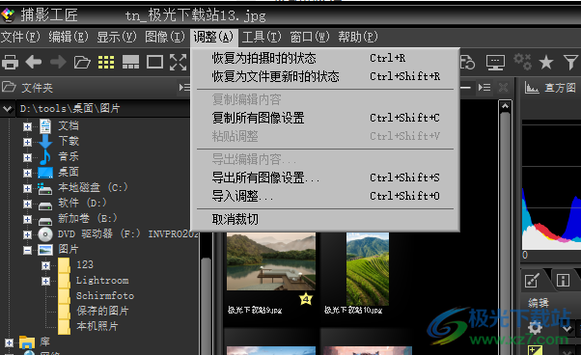Expand the 下载 tree node
Viewport: 581px width, 355px height.
tap(27, 142)
